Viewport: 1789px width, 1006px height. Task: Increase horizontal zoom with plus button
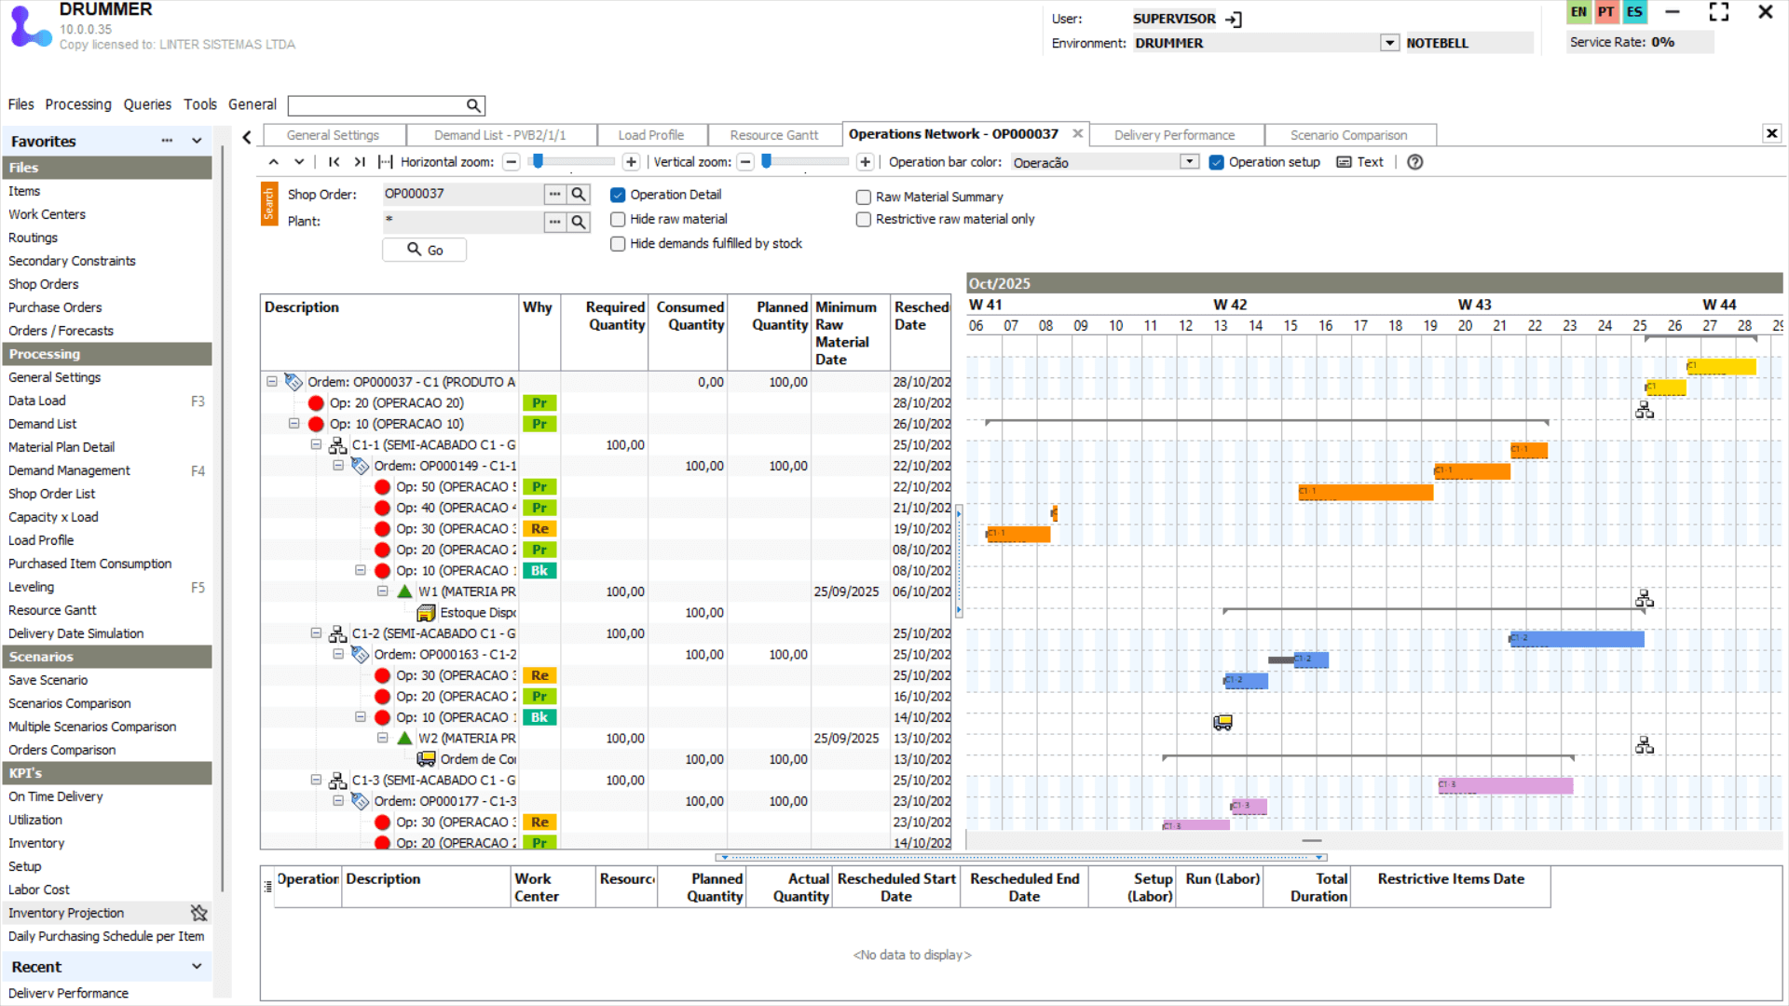pos(631,162)
